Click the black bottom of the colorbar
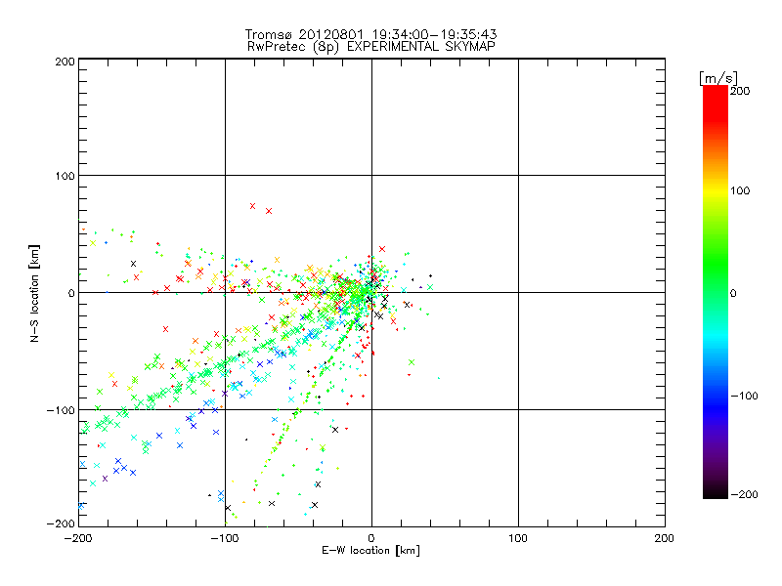This screenshot has height=586, width=782. pyautogui.click(x=716, y=493)
